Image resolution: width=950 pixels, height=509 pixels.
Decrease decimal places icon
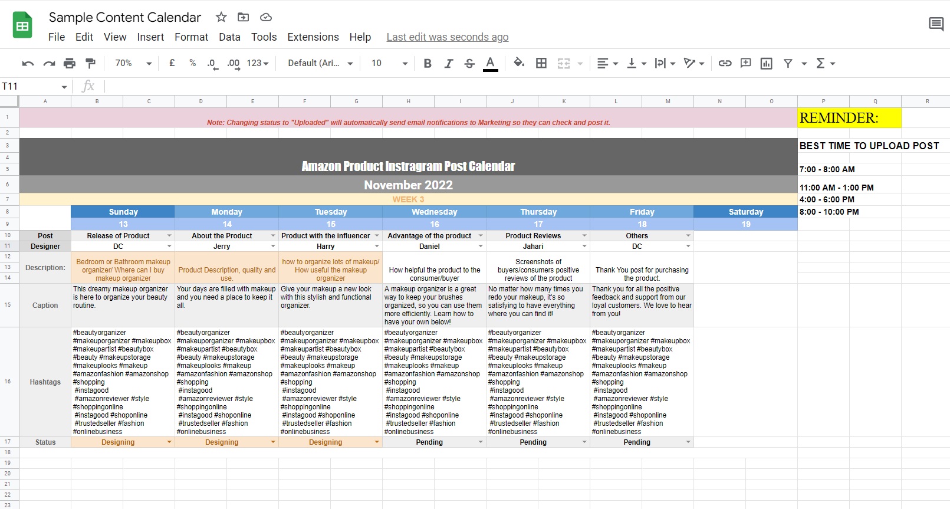[212, 63]
